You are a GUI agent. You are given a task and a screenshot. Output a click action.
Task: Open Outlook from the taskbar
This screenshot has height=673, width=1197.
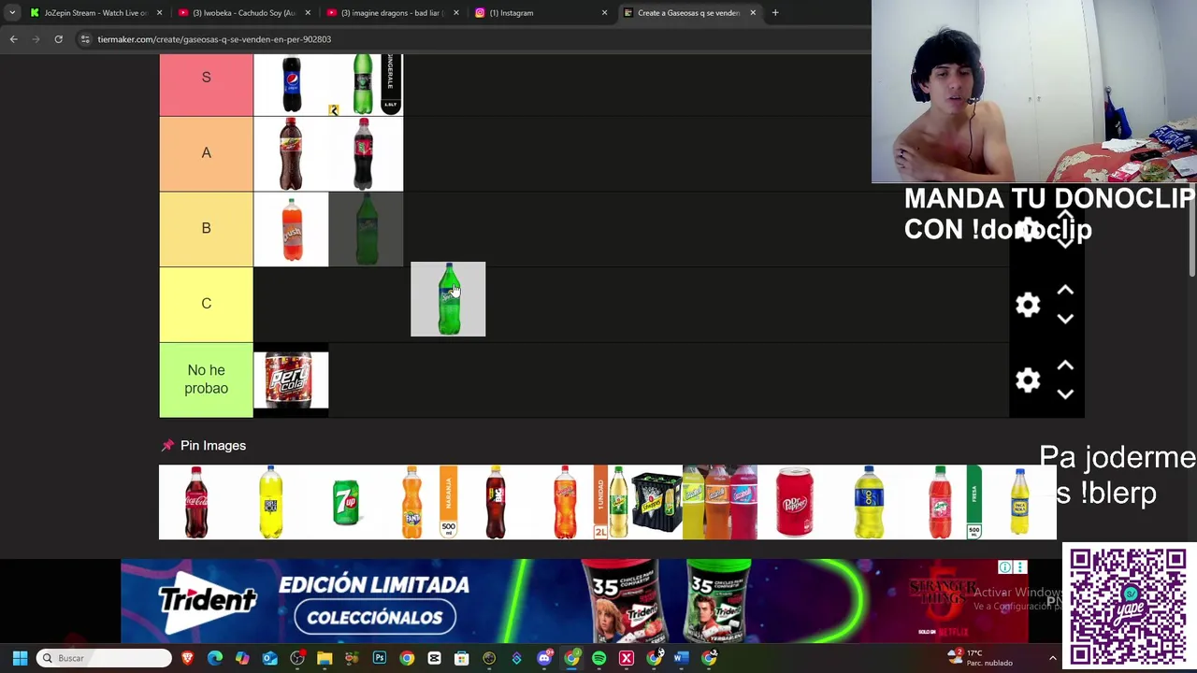click(269, 658)
